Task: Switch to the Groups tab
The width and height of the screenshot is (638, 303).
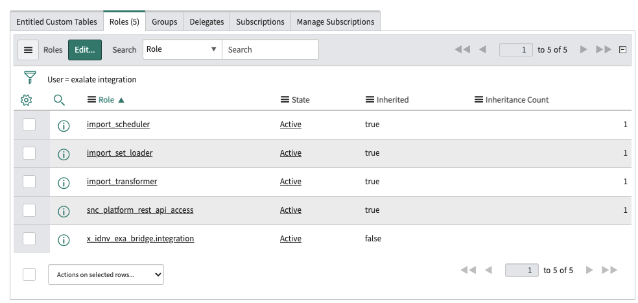Action: 164,21
